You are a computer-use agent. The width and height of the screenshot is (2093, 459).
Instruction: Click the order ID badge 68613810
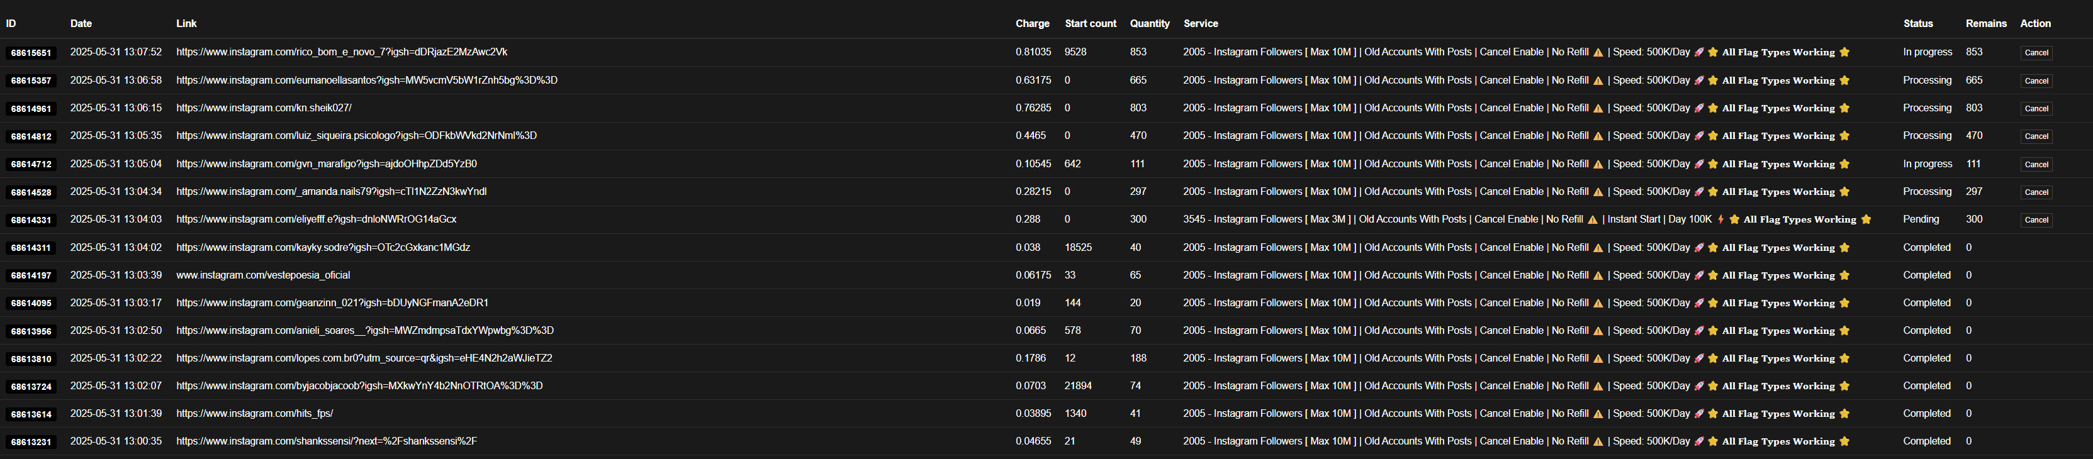pos(31,359)
